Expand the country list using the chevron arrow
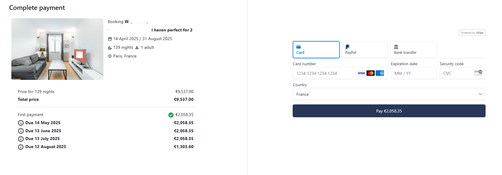 point(480,94)
